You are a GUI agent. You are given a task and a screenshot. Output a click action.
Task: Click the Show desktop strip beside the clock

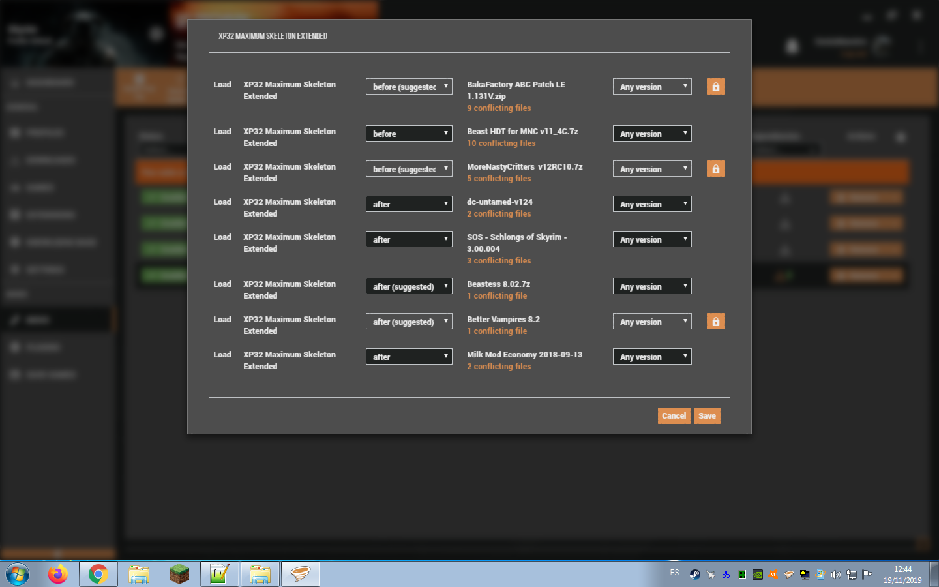tap(934, 575)
